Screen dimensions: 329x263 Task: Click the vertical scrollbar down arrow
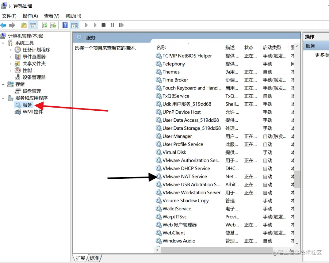point(297,243)
